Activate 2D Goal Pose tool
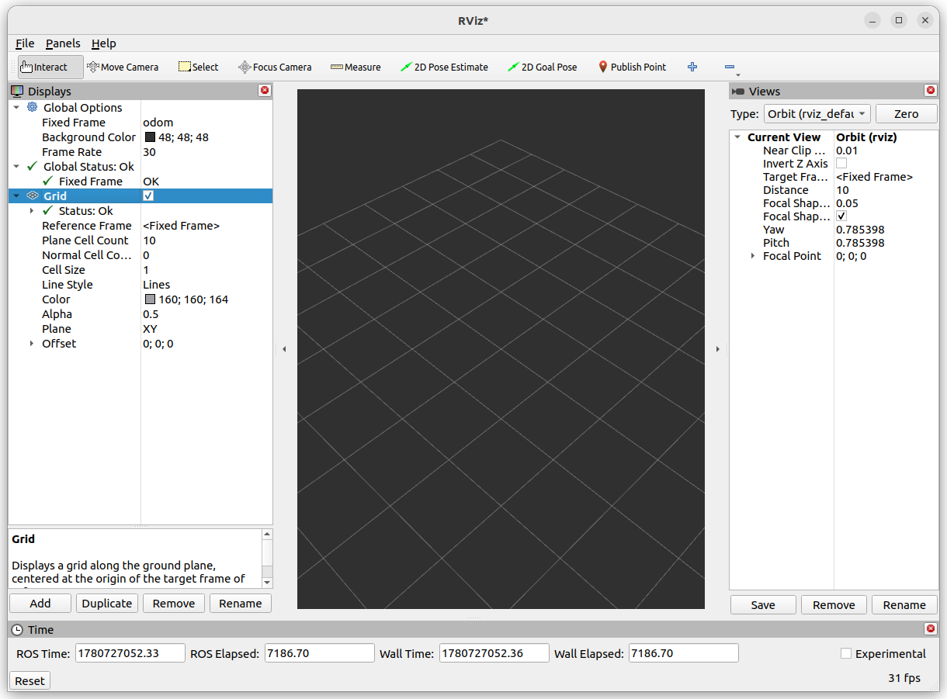 pyautogui.click(x=543, y=67)
